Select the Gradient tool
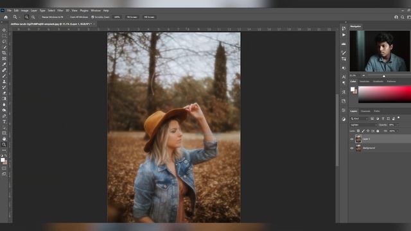This screenshot has height=231, width=411. click(4, 99)
